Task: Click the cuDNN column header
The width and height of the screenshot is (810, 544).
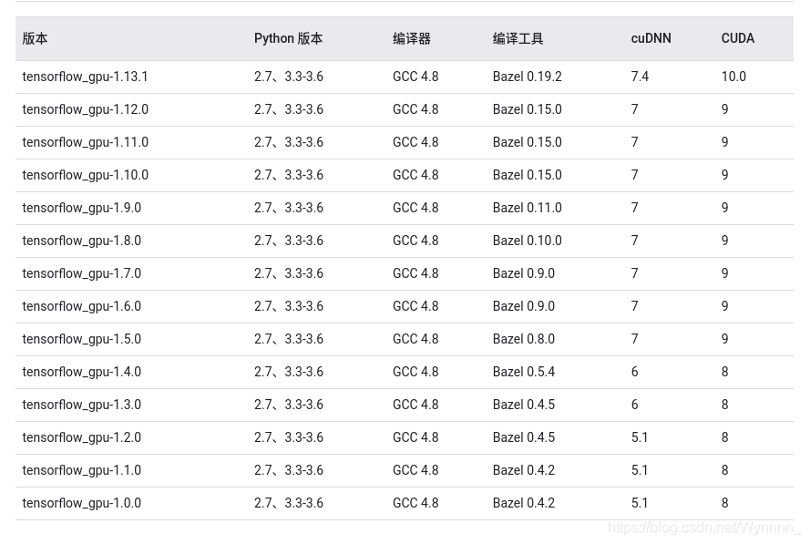Action: tap(651, 38)
